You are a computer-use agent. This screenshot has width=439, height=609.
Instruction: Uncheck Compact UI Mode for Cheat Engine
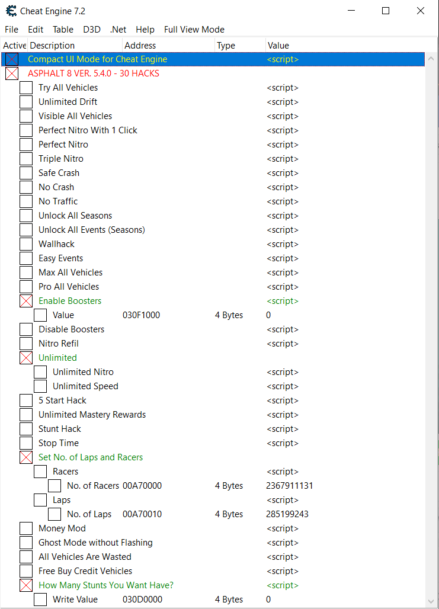12,59
